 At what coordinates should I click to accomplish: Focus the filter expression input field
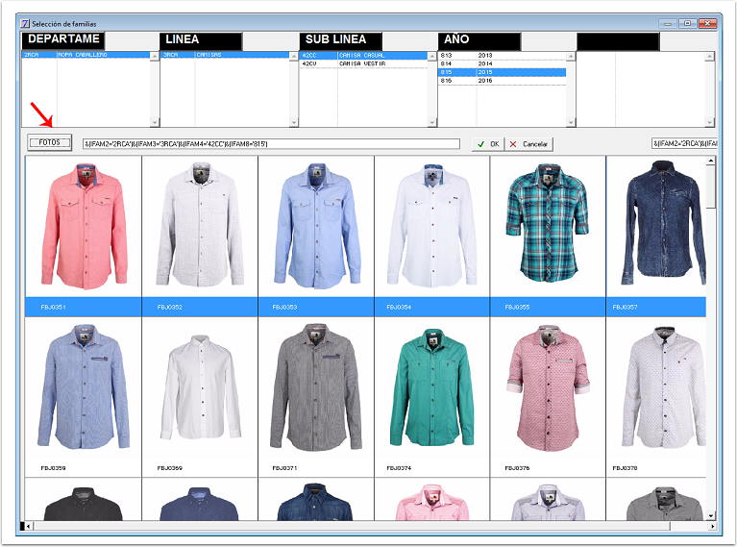coord(271,144)
